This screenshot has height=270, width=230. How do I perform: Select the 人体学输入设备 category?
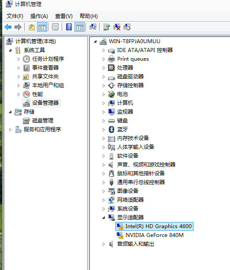point(136,147)
